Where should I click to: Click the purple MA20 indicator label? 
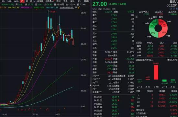tap(26, 7)
